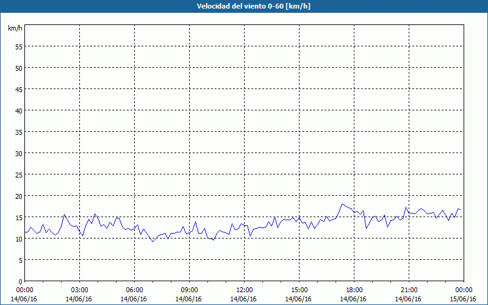Viewport: 488px width, 305px height.
Task: Click the 10 value on the y-axis
Action: point(19,239)
